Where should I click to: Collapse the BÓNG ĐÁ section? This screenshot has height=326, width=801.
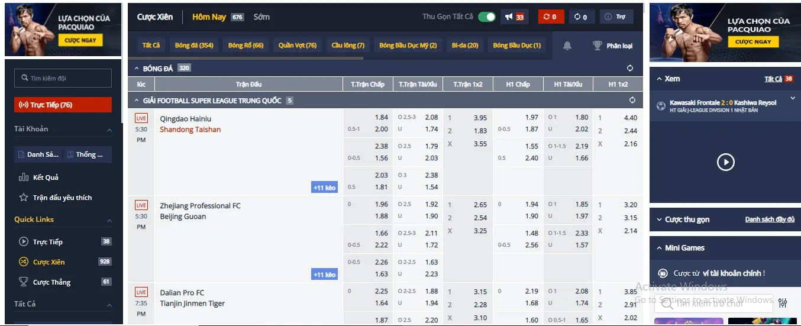pos(137,69)
